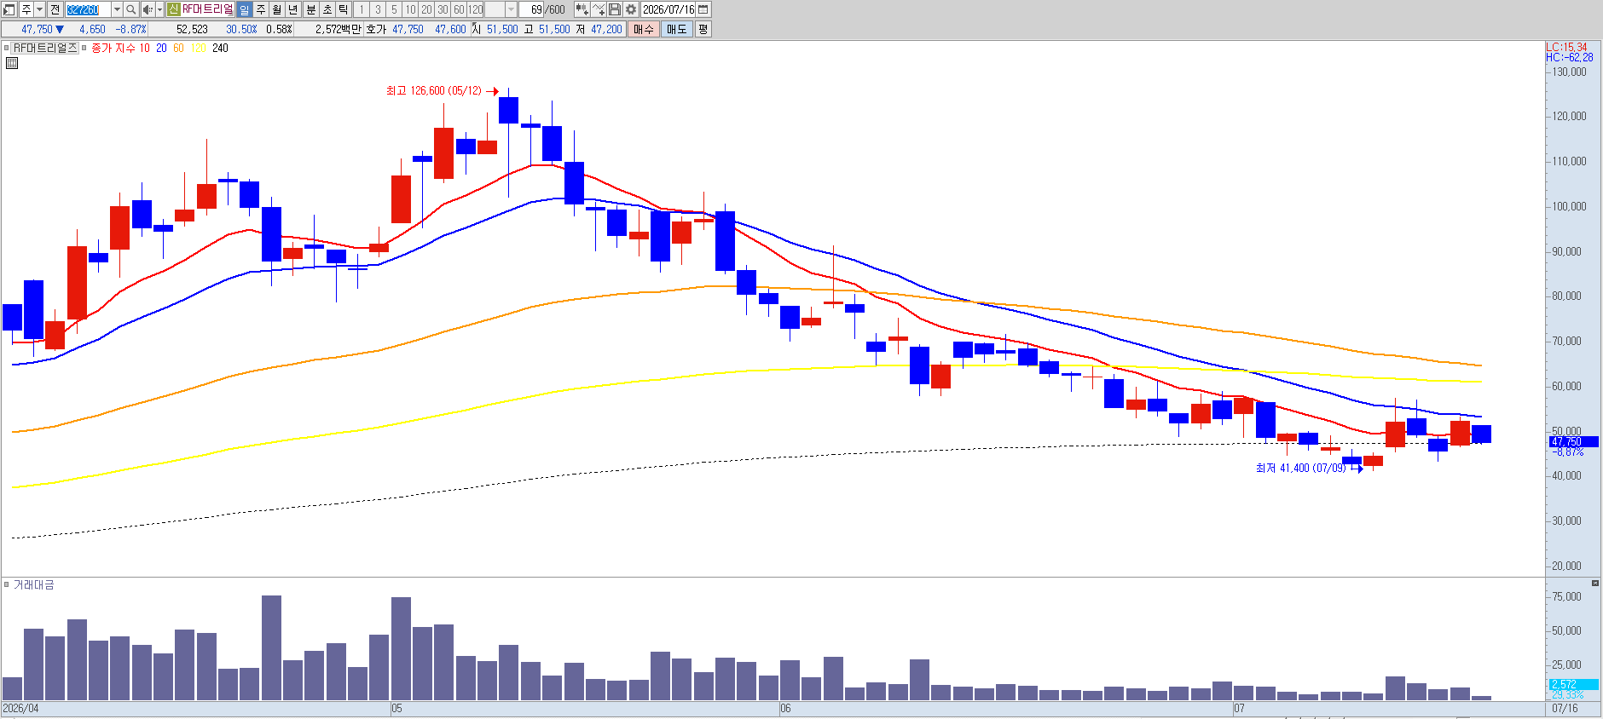The height and width of the screenshot is (719, 1603).
Task: Click the bar count field showing 69
Action: point(531,9)
